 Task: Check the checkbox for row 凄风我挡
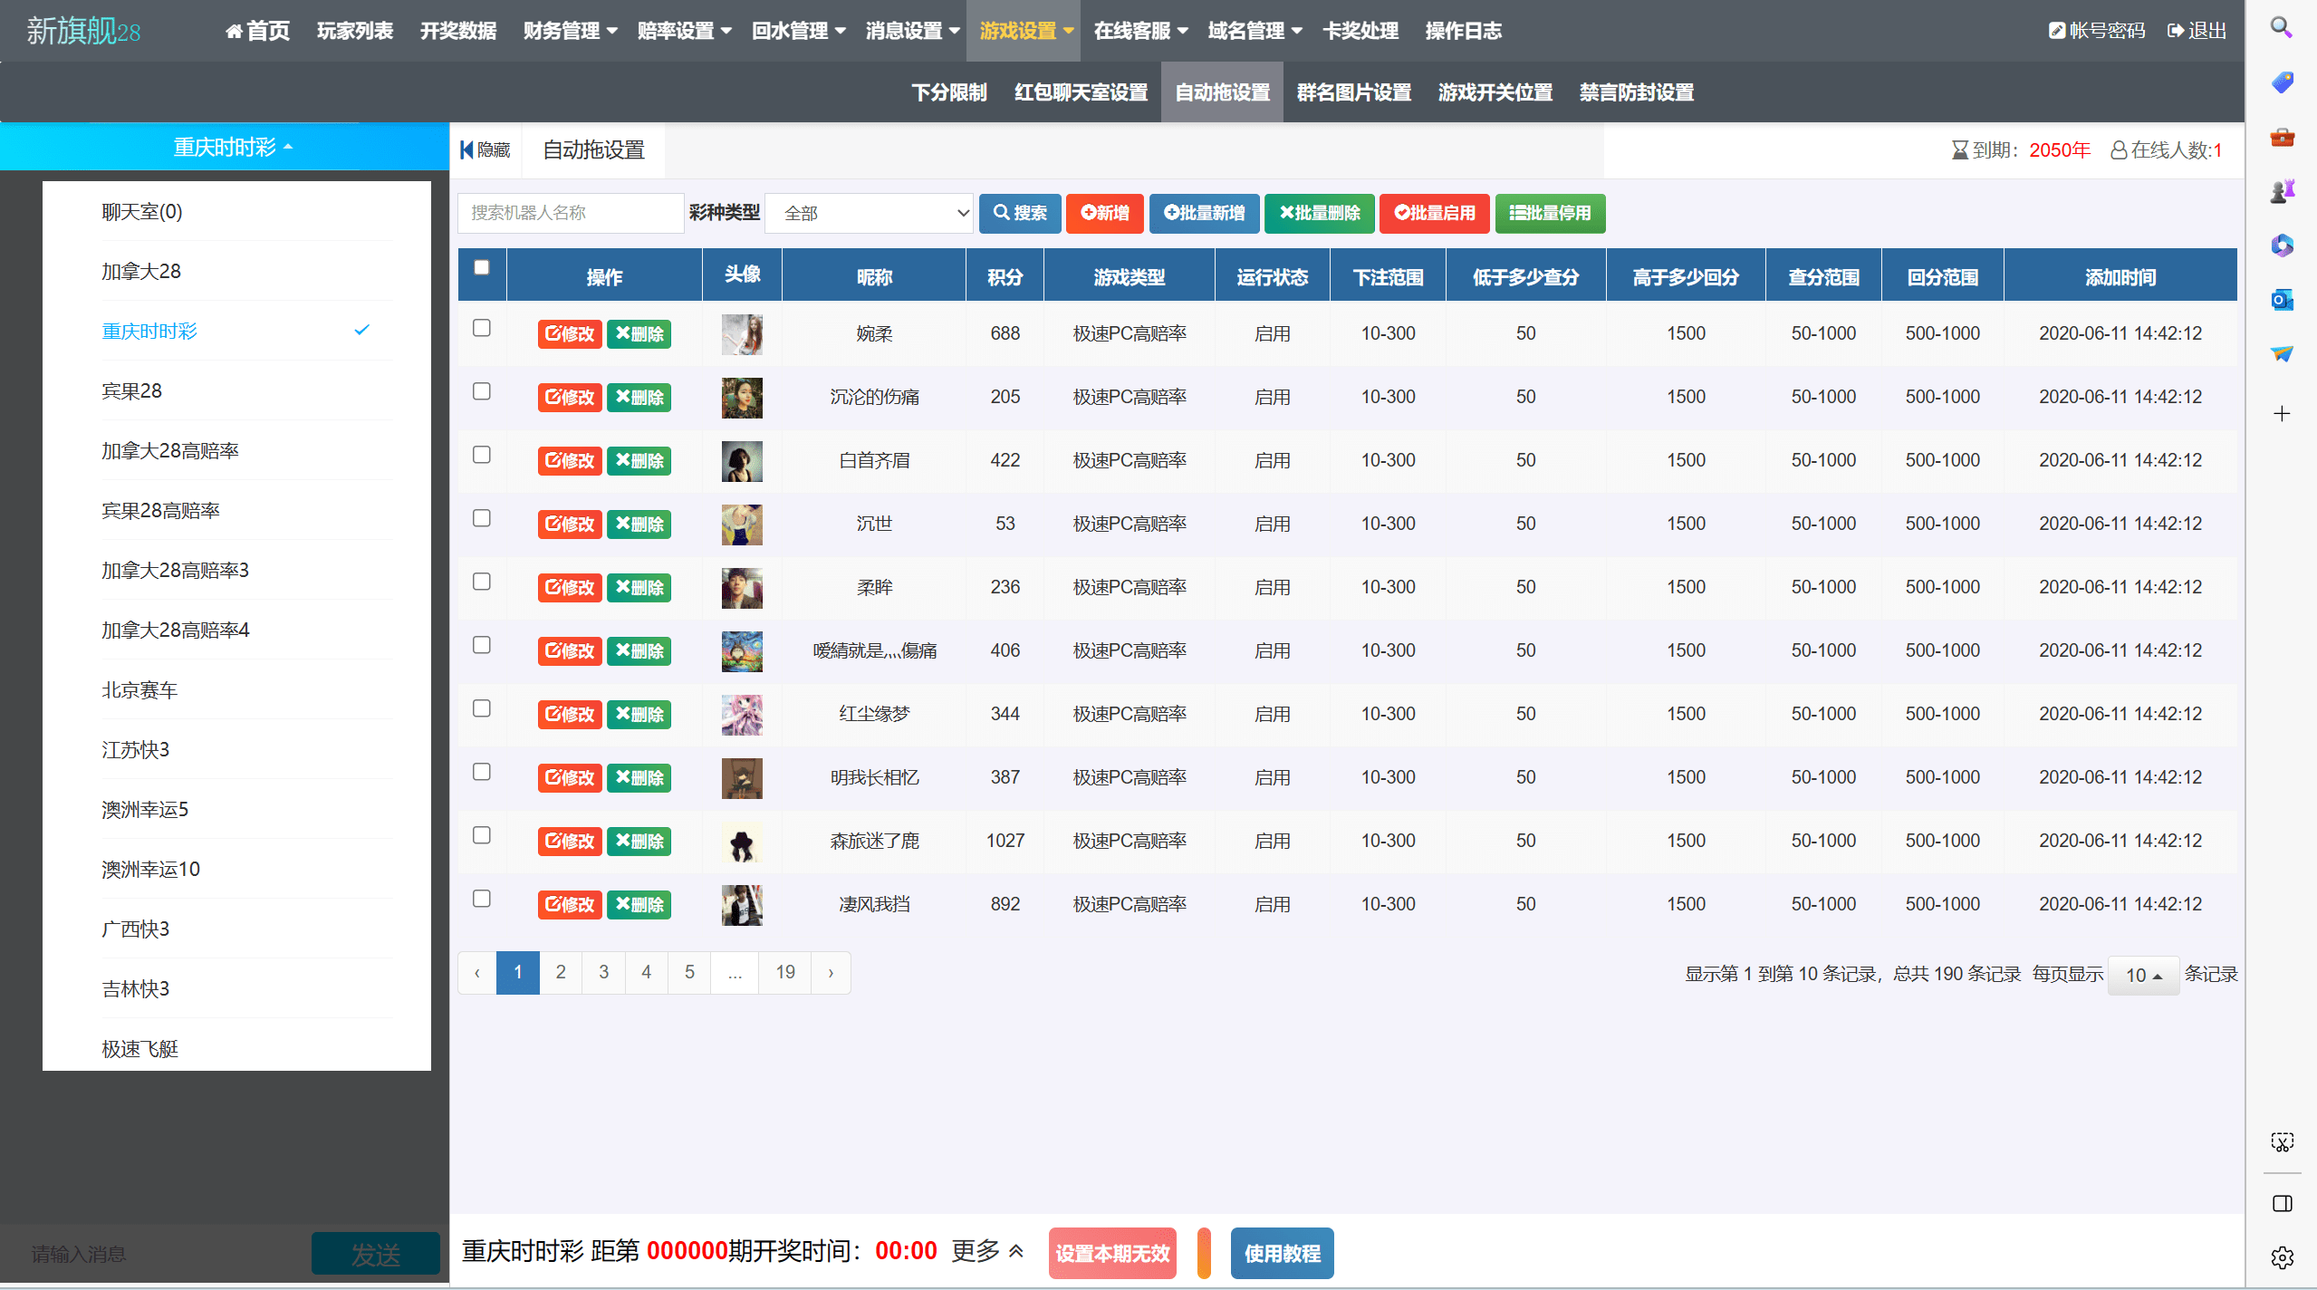coord(482,900)
